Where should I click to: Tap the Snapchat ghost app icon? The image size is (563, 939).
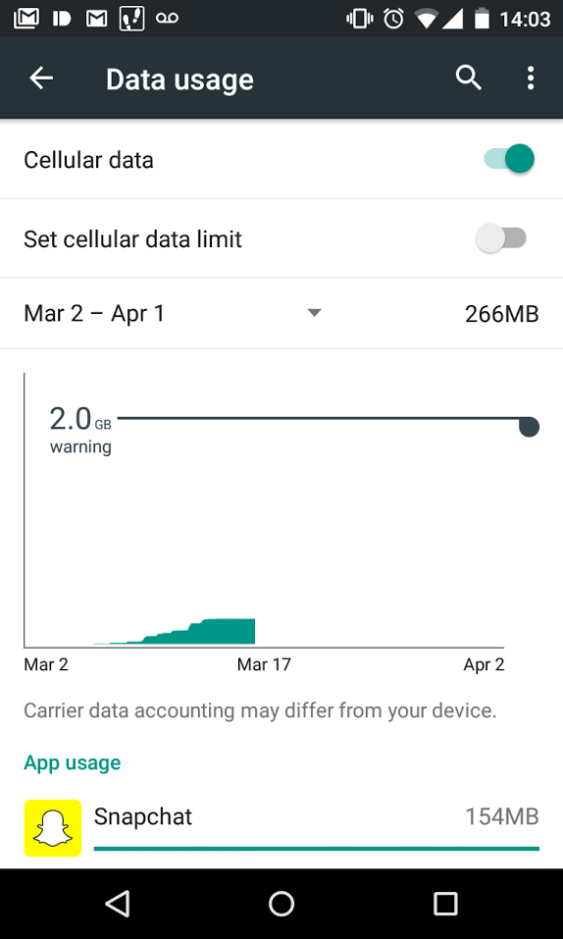coord(53,827)
